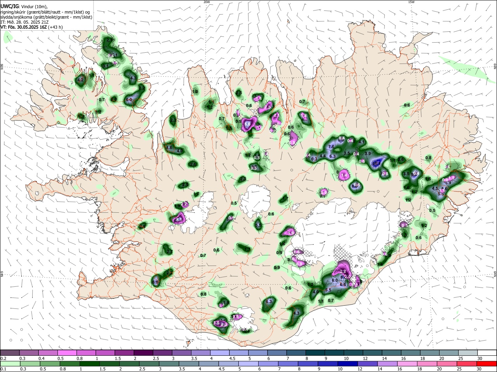This screenshot has height=372, width=497.
Task: Pick the dark teal swatch at 9 on snow scale
Action: [x=334, y=353]
